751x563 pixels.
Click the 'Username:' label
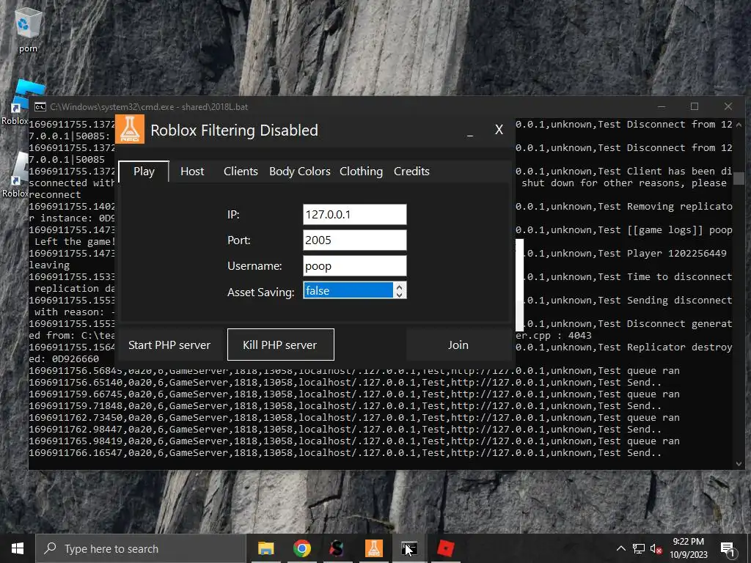[254, 266]
